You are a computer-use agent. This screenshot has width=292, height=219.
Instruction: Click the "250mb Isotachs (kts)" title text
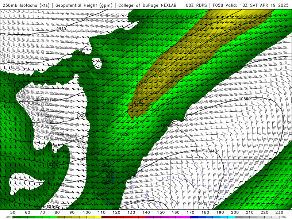click(x=26, y=5)
